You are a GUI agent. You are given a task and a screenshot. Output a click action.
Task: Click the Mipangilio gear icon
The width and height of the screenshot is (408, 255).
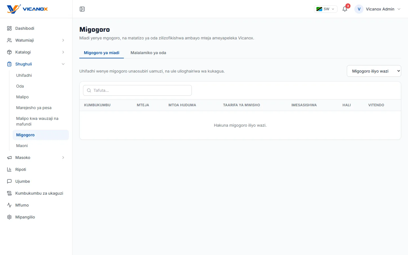click(9, 217)
